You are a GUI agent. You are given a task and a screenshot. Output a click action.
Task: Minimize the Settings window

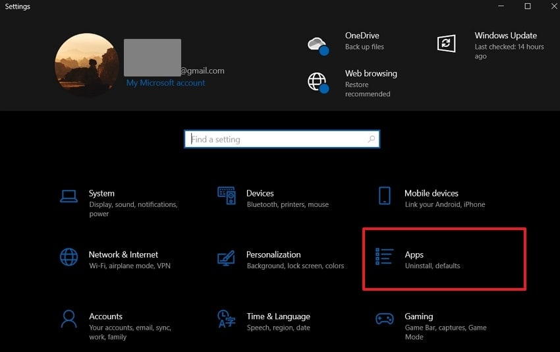point(501,6)
